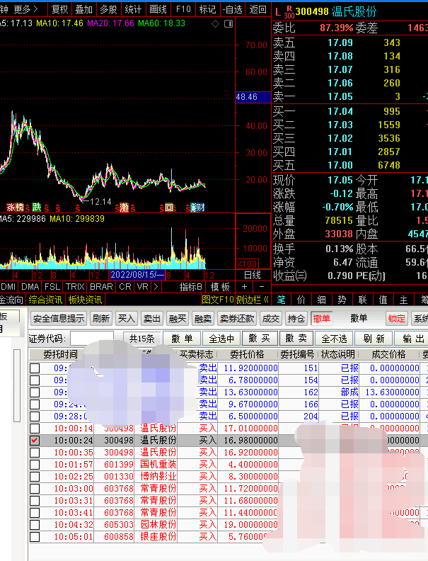Click the 撤 买 cancel-buy button
Image resolution: width=428 pixels, height=561 pixels.
pyautogui.click(x=260, y=339)
